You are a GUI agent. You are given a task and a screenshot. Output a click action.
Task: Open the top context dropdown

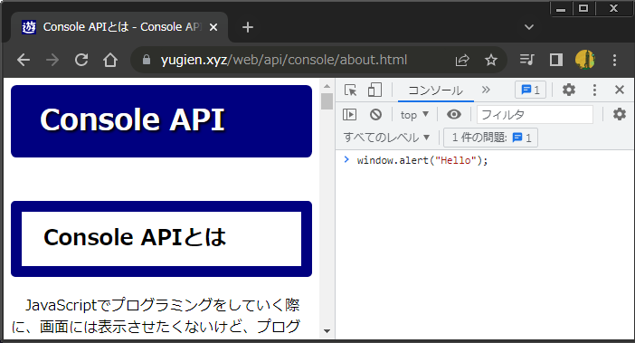(x=414, y=115)
